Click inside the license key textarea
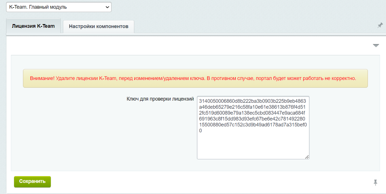 click(253, 128)
